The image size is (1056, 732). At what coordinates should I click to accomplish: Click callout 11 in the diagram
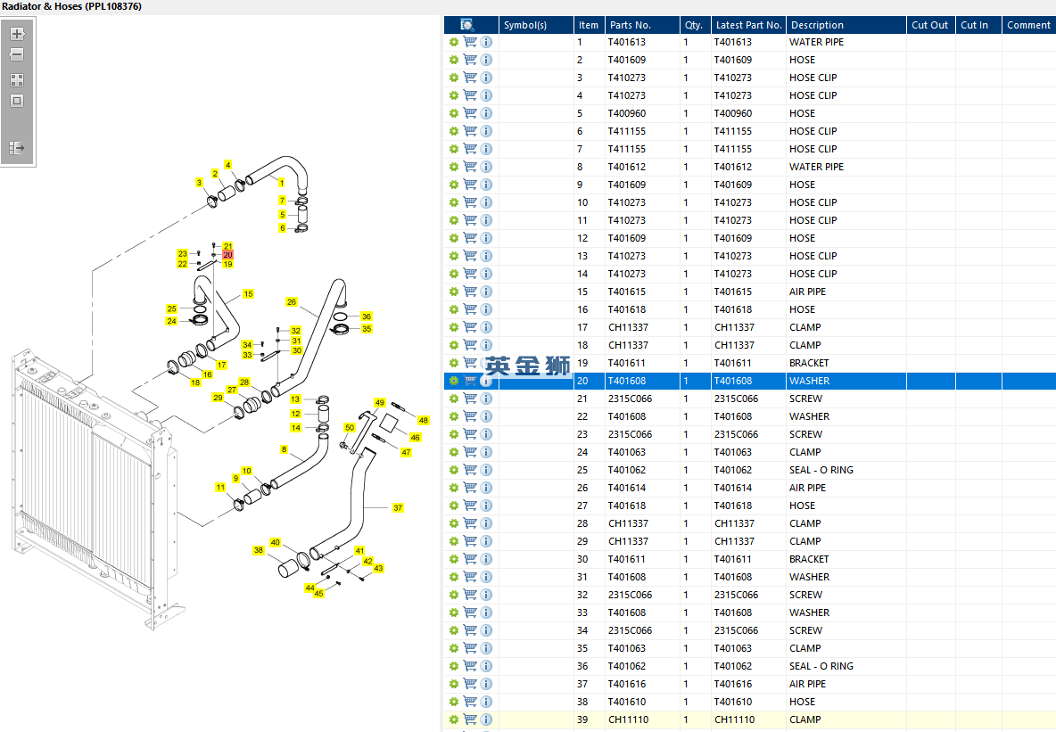(221, 487)
